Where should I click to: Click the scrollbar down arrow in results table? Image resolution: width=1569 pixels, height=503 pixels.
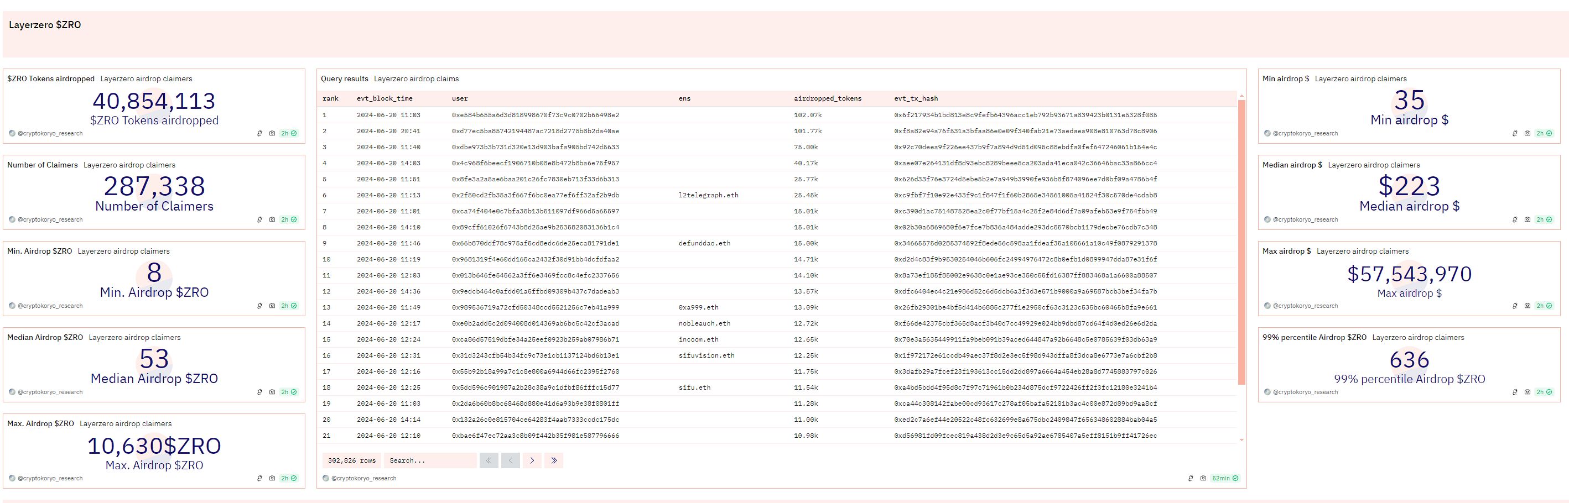pos(1241,440)
